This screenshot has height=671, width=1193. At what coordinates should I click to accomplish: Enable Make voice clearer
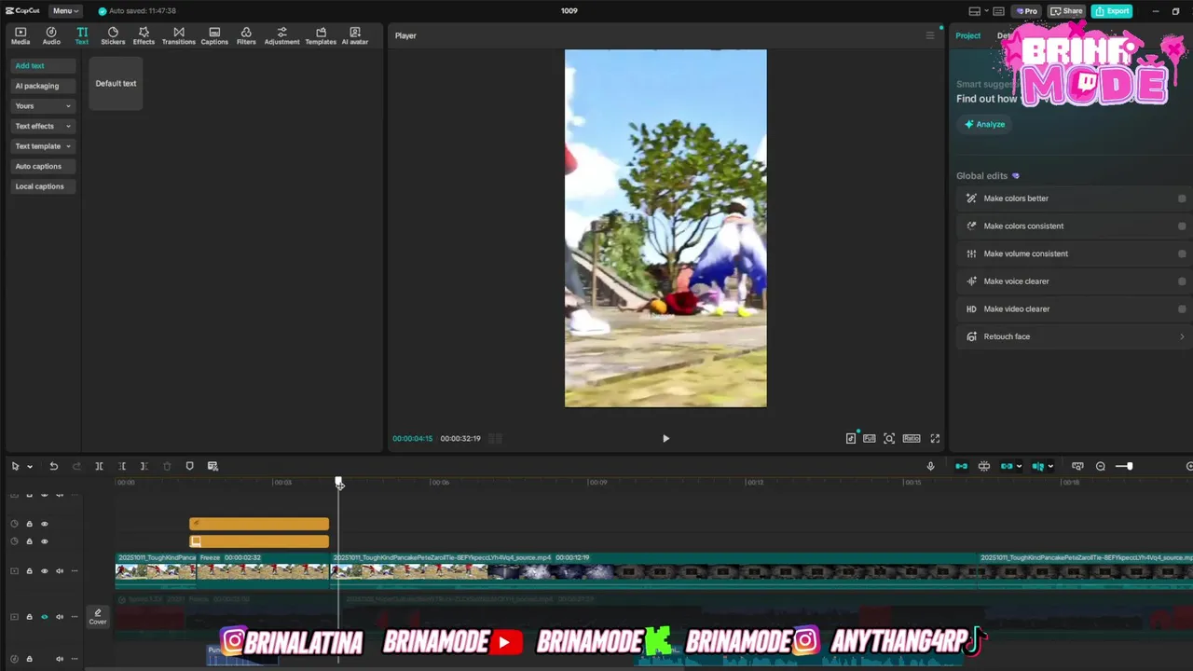click(x=1182, y=281)
